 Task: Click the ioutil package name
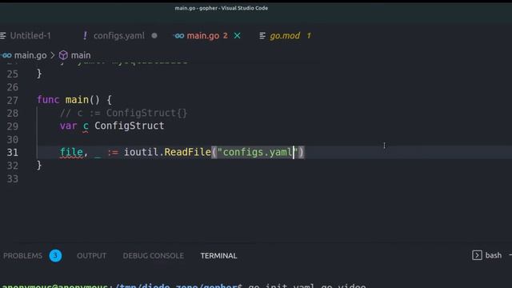[x=141, y=152]
